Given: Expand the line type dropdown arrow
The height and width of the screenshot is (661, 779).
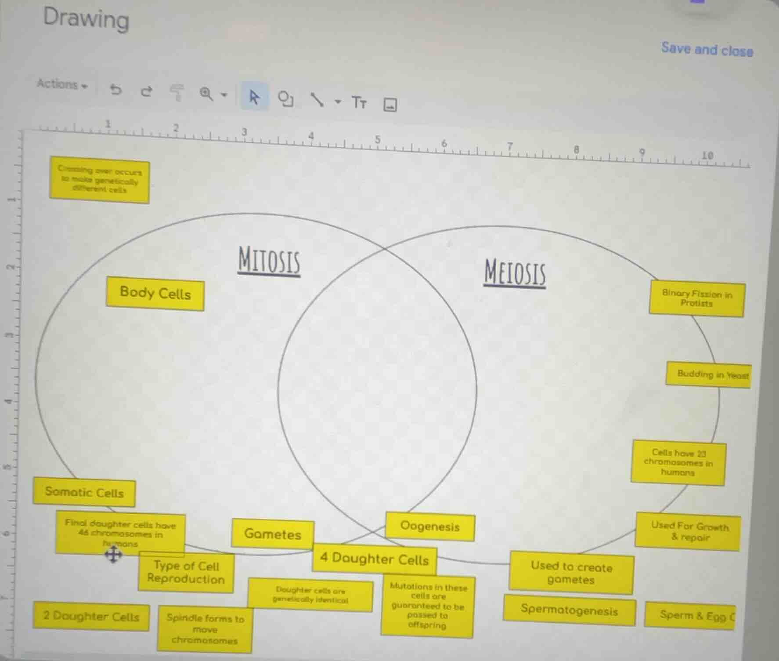Looking at the screenshot, I should [337, 102].
